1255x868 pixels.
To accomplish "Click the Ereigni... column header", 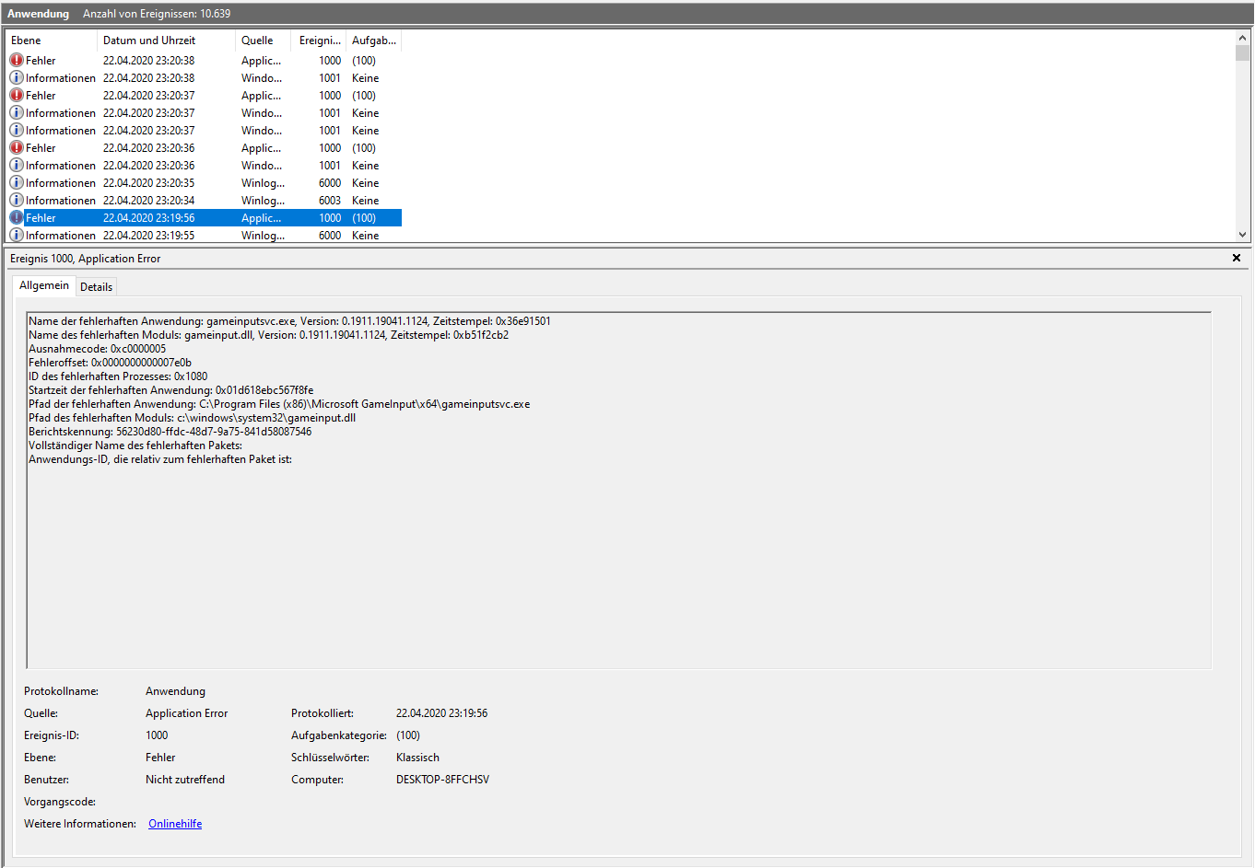I will coord(319,41).
